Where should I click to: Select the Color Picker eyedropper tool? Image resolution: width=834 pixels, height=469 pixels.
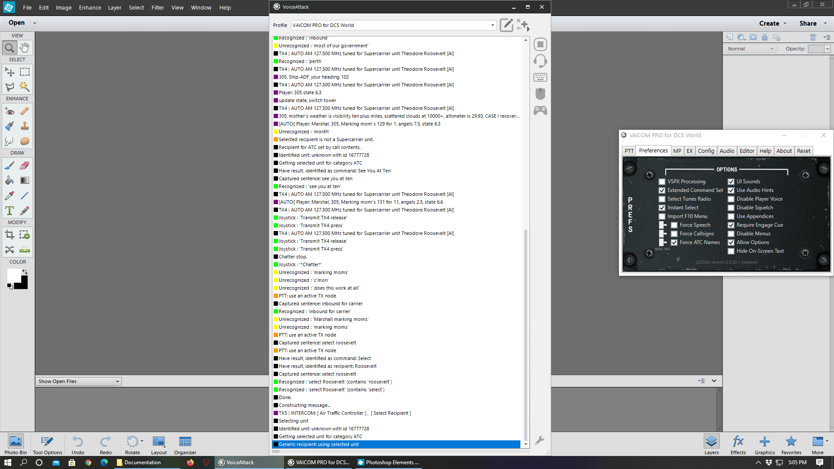point(10,195)
